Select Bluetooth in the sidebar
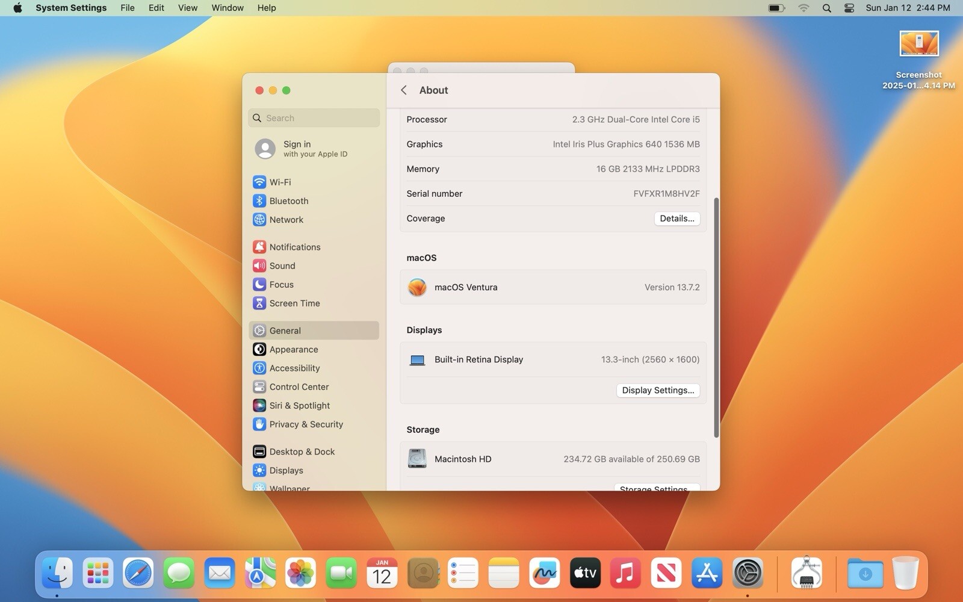Viewport: 963px width, 602px height. pos(288,200)
